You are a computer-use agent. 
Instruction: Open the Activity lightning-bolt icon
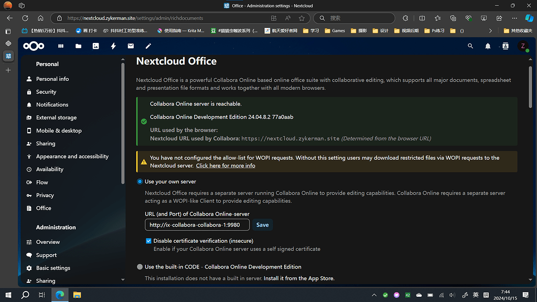pos(113,46)
